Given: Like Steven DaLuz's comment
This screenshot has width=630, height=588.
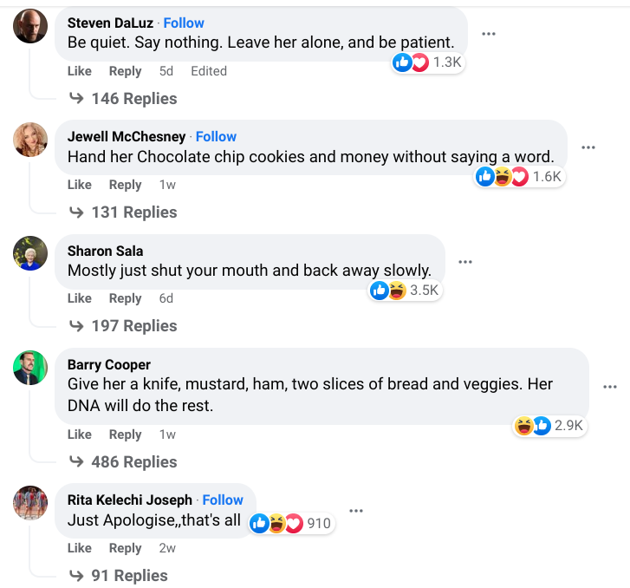Looking at the screenshot, I should 80,71.
